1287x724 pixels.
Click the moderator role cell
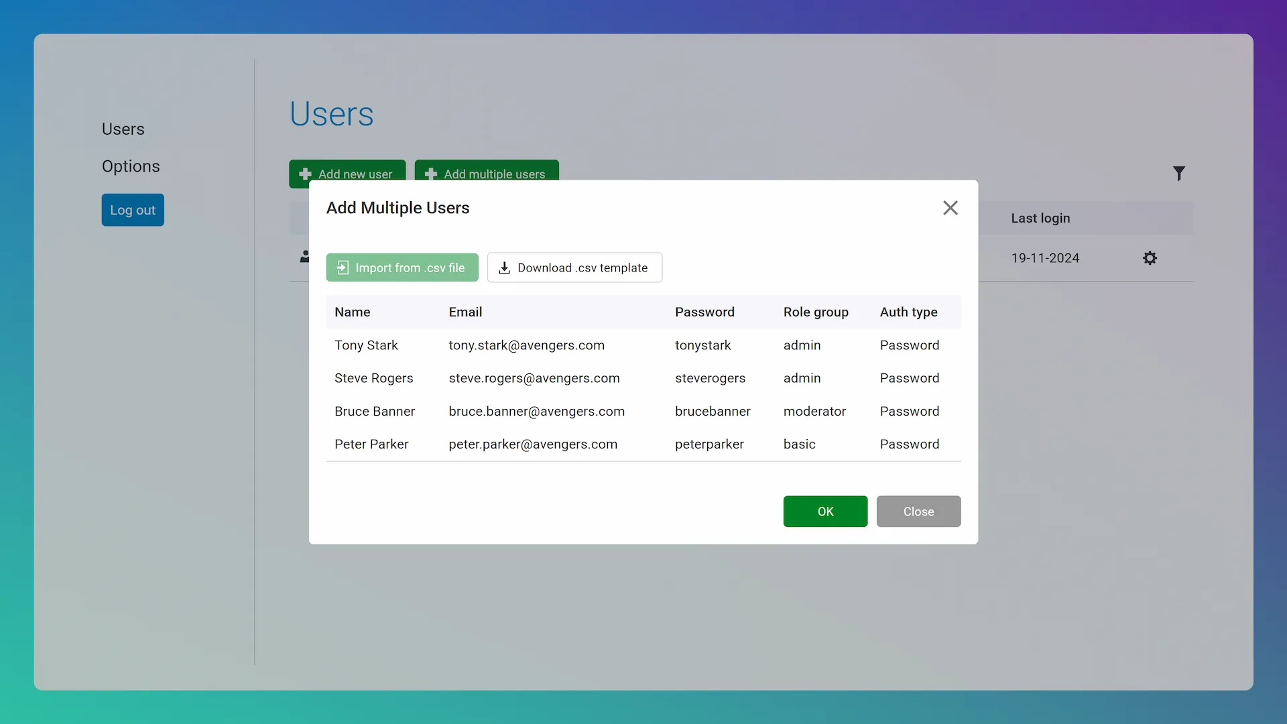click(814, 411)
